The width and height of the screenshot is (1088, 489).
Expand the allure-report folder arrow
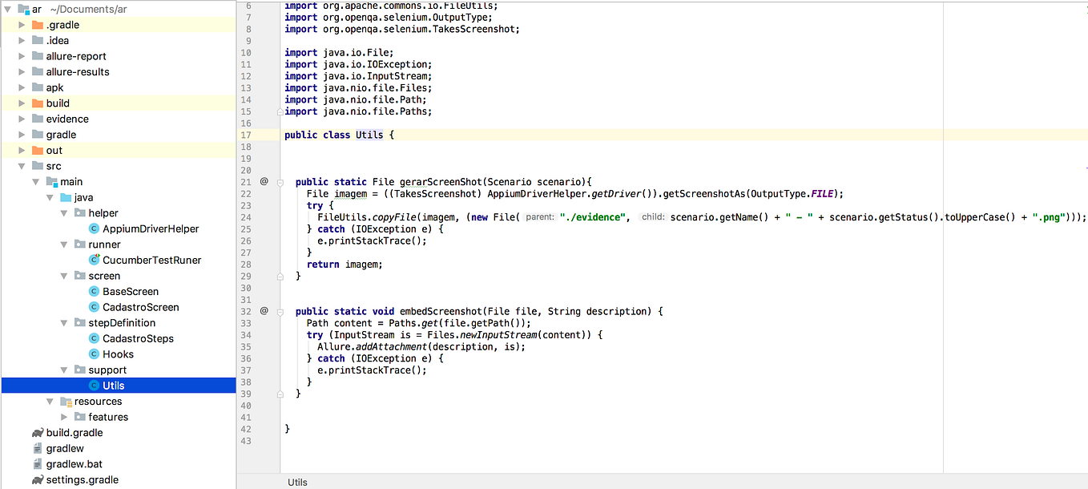[22, 56]
